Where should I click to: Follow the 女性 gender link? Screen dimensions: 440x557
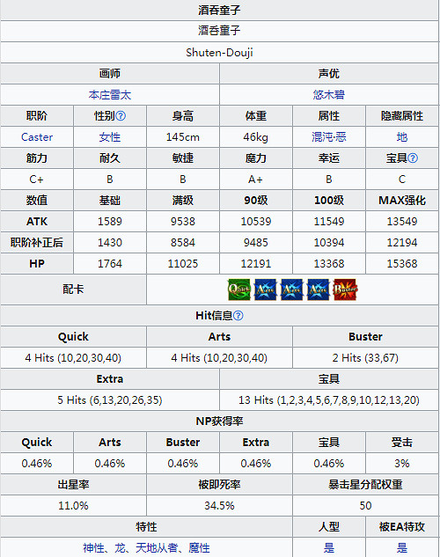pos(110,137)
